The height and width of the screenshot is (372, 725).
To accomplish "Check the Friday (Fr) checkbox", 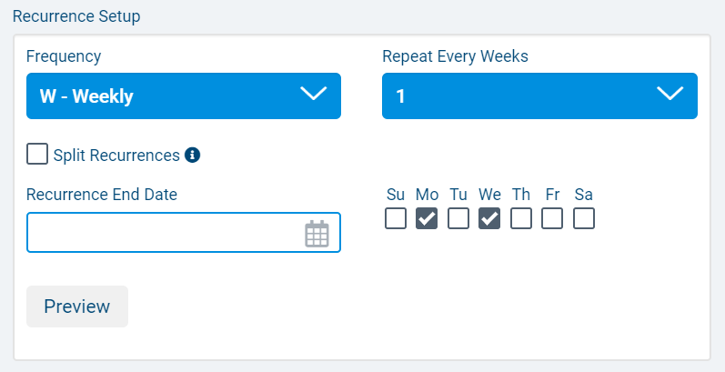I will click(x=552, y=218).
